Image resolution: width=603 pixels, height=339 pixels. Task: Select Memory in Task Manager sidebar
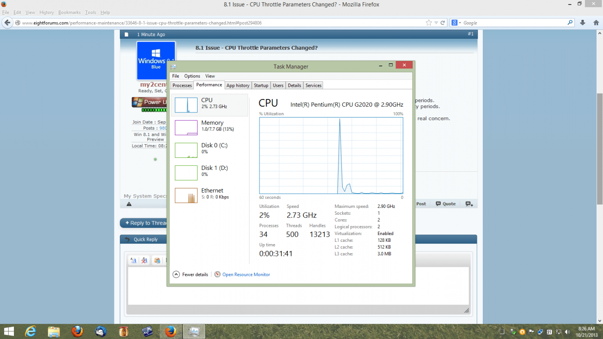(x=210, y=127)
